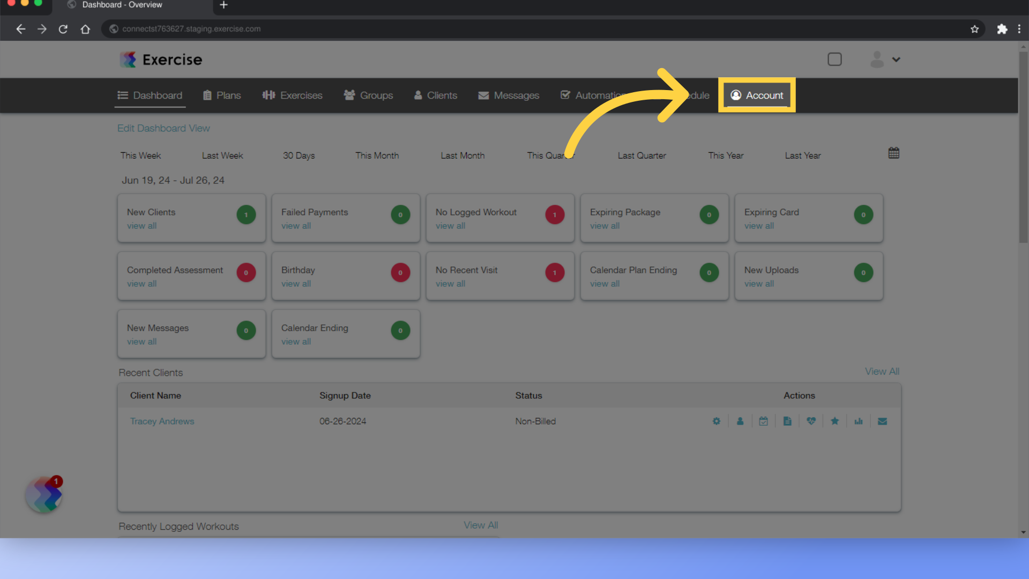This screenshot has width=1029, height=579.
Task: Click the star/favorite icon for Tracey Andrews
Action: tap(834, 421)
